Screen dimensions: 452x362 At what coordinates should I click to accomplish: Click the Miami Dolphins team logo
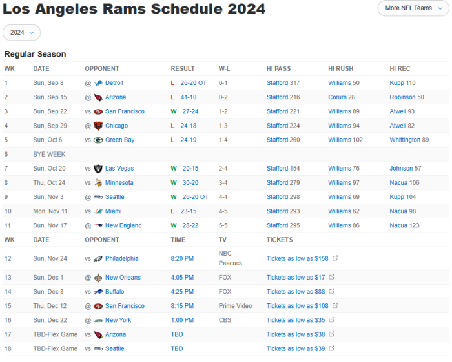98,211
